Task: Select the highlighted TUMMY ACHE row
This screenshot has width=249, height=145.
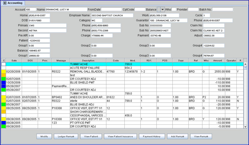Action: 122,64
